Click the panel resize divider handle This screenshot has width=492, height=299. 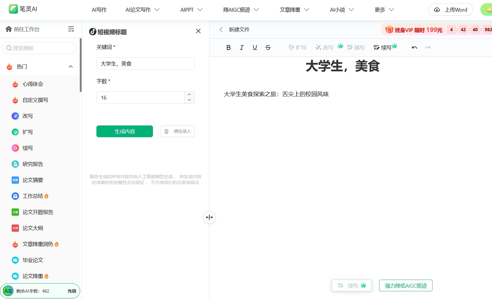pos(209,218)
